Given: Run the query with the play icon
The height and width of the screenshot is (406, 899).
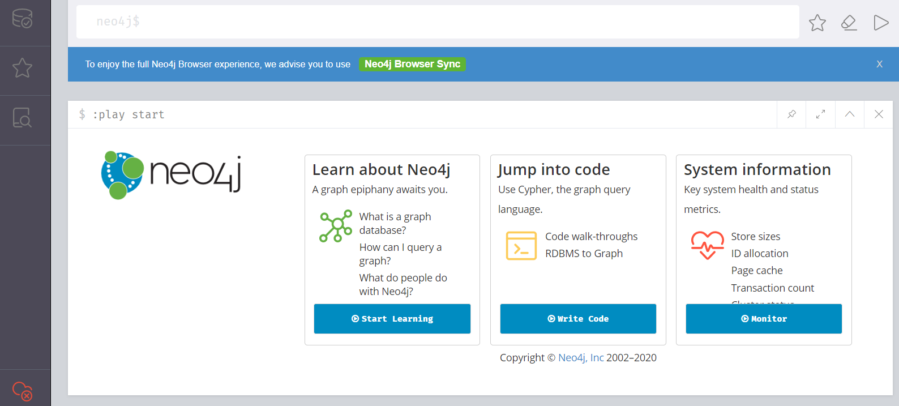Looking at the screenshot, I should click(881, 23).
